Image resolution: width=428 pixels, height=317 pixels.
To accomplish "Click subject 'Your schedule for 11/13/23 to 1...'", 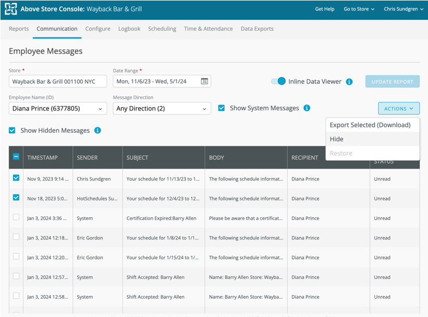I will pyautogui.click(x=163, y=179).
